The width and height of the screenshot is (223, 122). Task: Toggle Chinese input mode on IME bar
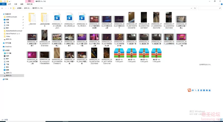pyautogui.click(x=193, y=90)
